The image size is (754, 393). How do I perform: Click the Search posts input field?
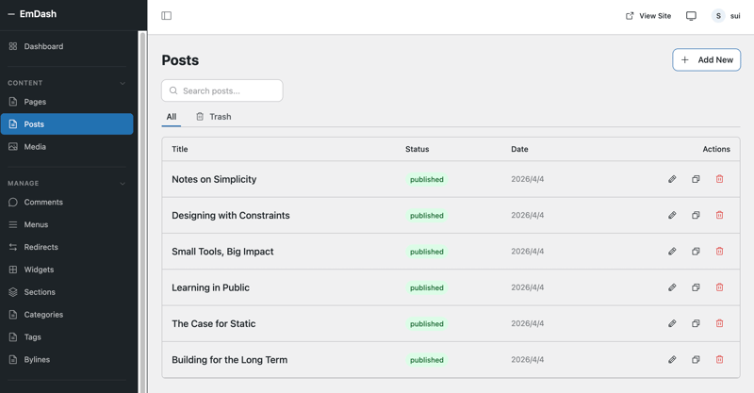[x=222, y=90]
